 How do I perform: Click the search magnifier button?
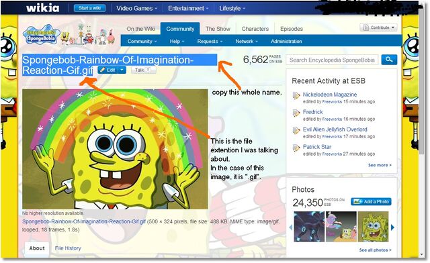[389, 60]
